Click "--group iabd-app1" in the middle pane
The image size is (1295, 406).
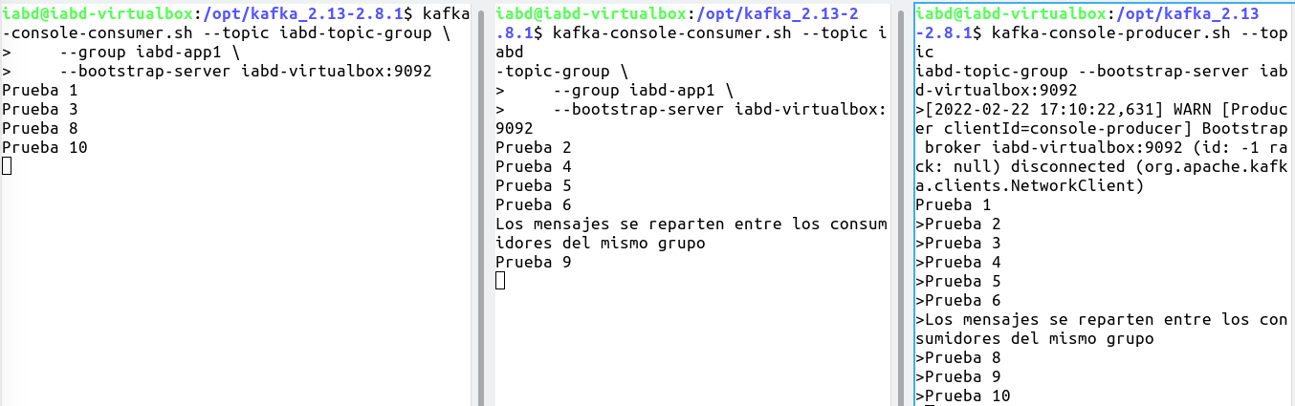click(633, 90)
